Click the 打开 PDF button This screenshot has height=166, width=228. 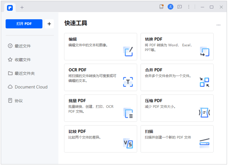(24, 24)
